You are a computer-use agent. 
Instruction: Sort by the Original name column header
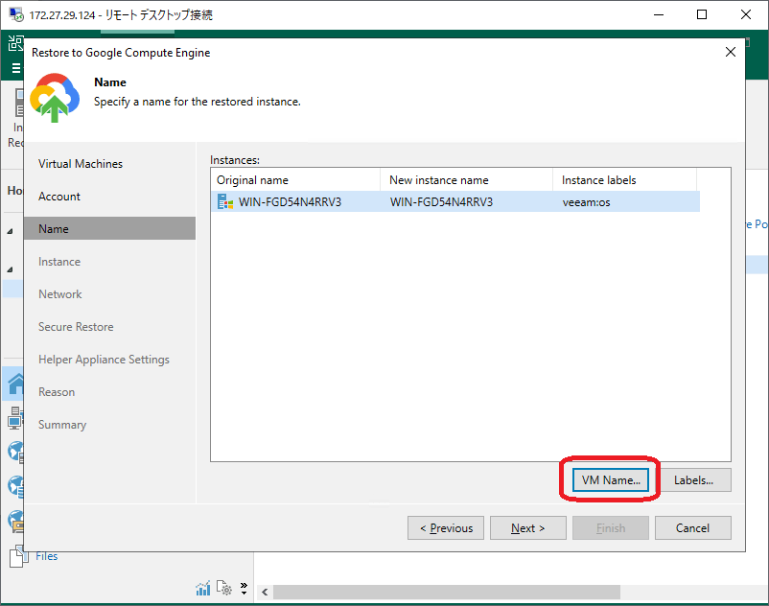pyautogui.click(x=295, y=180)
